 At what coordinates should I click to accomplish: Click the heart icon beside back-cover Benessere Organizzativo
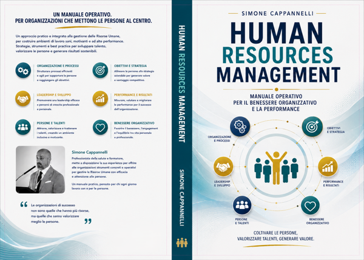point(100,127)
